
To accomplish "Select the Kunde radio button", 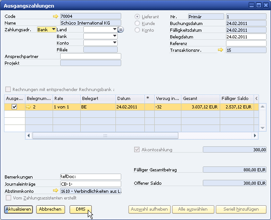I will pyautogui.click(x=137, y=23).
